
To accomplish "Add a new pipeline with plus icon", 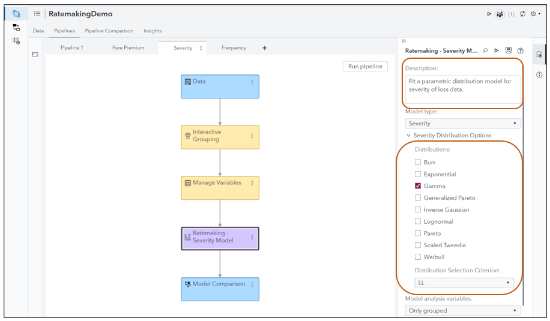I will (264, 48).
